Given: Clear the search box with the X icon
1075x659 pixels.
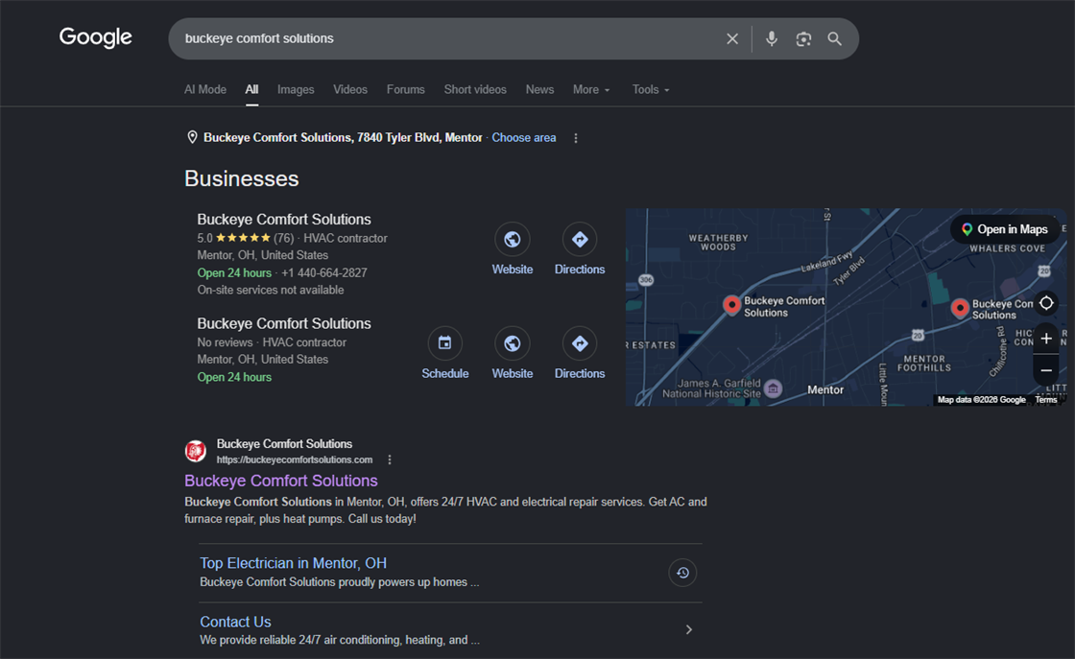Looking at the screenshot, I should 732,39.
